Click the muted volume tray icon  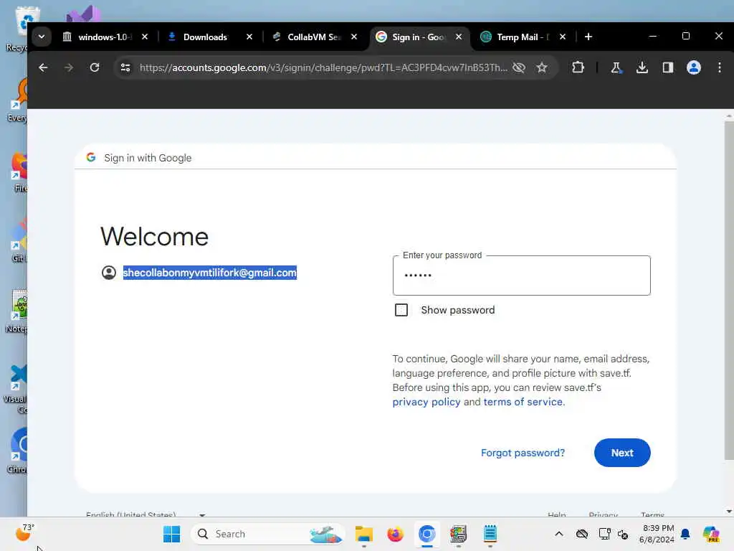coord(623,534)
